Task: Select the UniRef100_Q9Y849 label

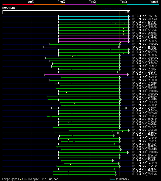Action: (x=144, y=149)
